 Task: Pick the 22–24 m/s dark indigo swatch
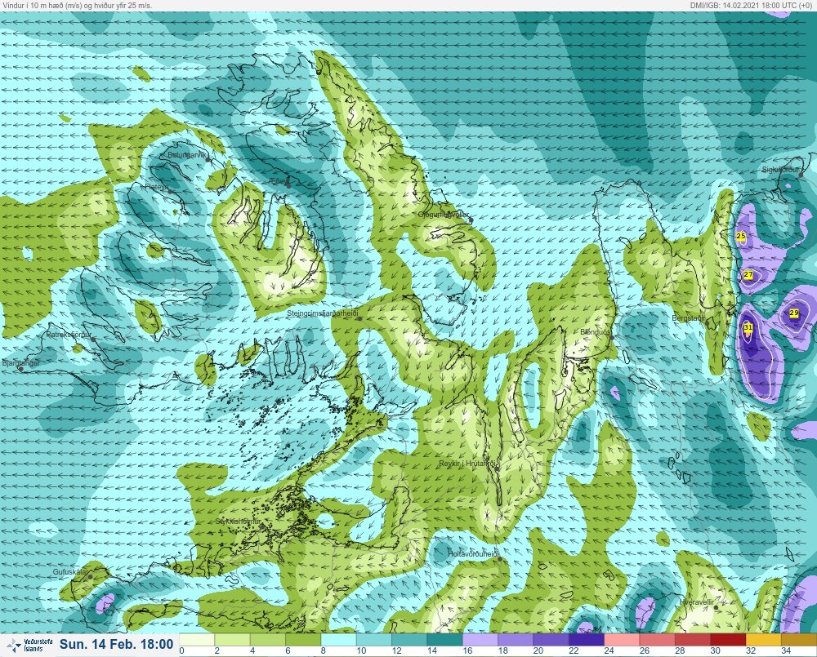(587, 639)
